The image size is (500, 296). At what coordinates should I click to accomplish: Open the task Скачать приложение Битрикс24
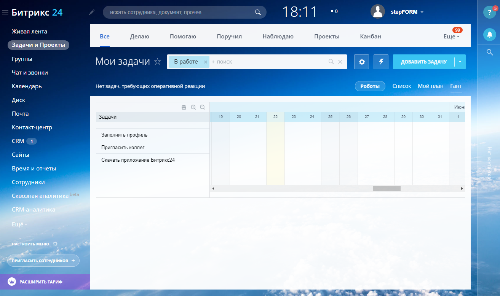[x=138, y=160]
